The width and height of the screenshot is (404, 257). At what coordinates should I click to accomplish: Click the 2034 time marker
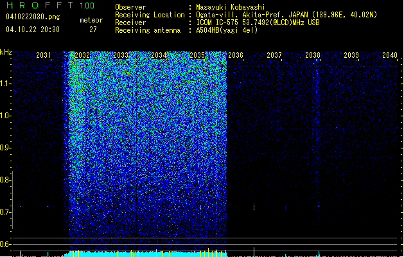pos(159,55)
